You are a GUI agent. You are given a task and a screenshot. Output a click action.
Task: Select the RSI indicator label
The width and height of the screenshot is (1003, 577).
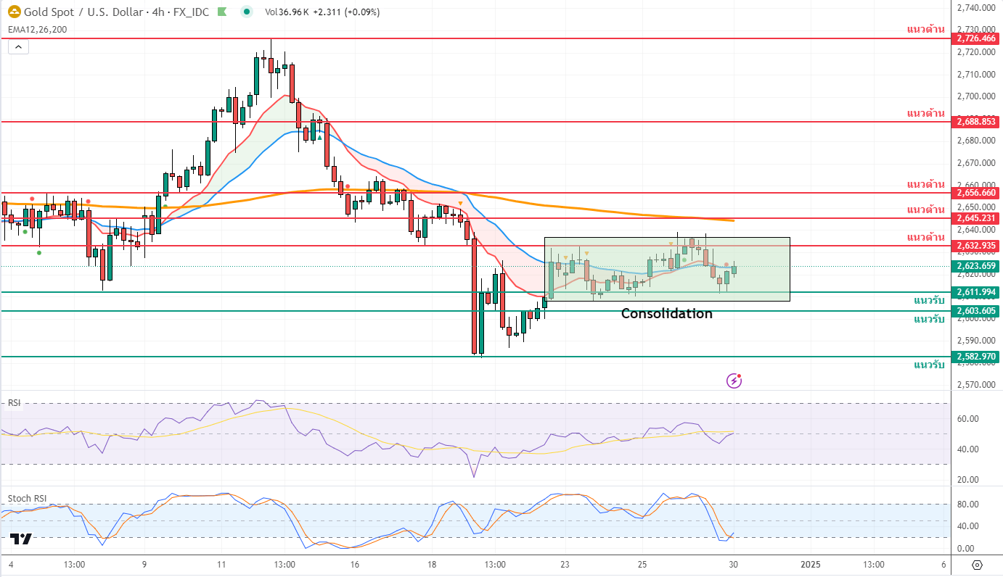click(14, 402)
